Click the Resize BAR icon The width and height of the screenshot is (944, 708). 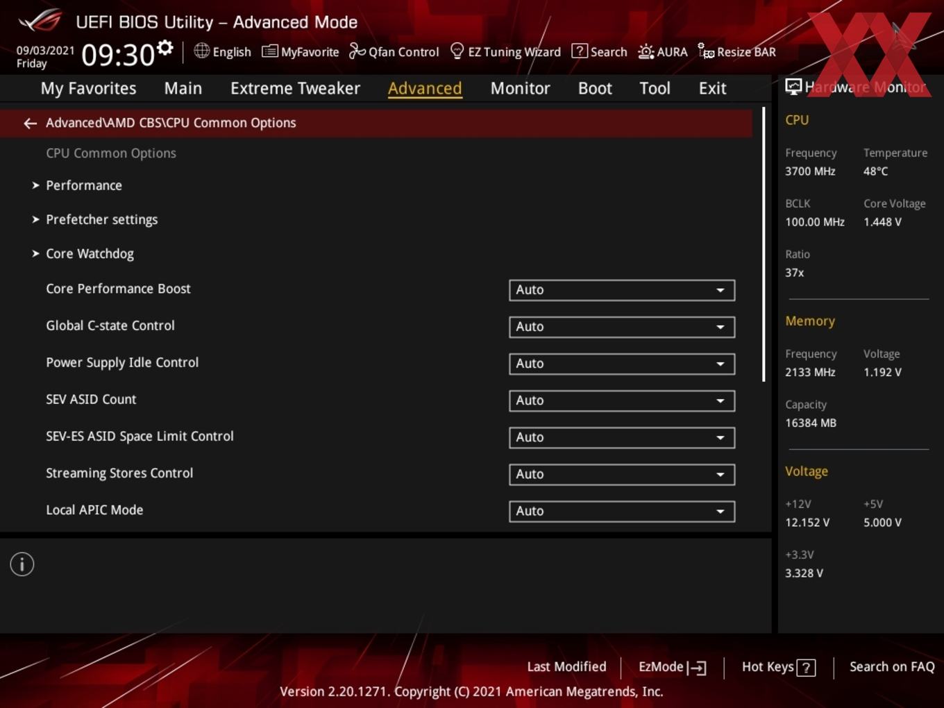[706, 51]
